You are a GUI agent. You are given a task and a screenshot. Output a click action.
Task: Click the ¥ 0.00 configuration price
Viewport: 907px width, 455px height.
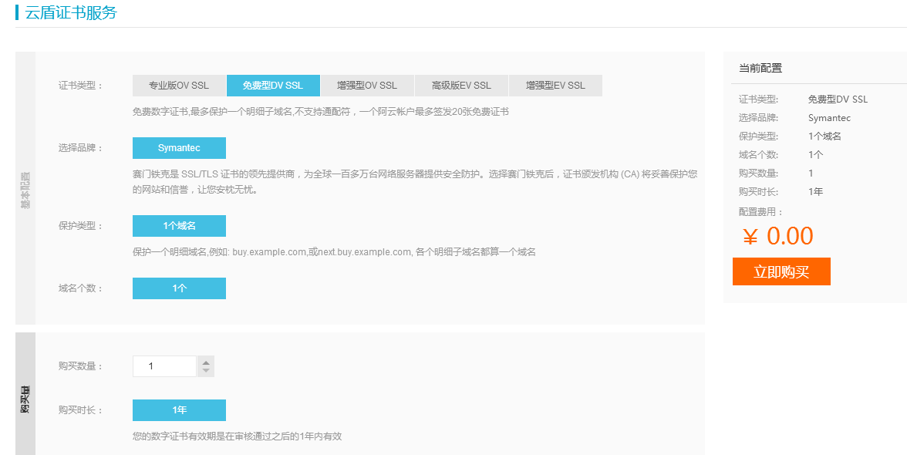pos(778,236)
